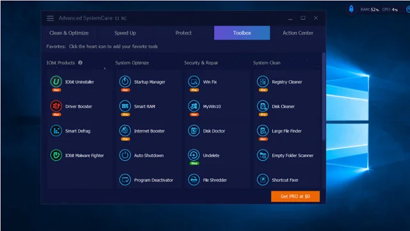
Task: Open Undelete icon
Action: 193,155
